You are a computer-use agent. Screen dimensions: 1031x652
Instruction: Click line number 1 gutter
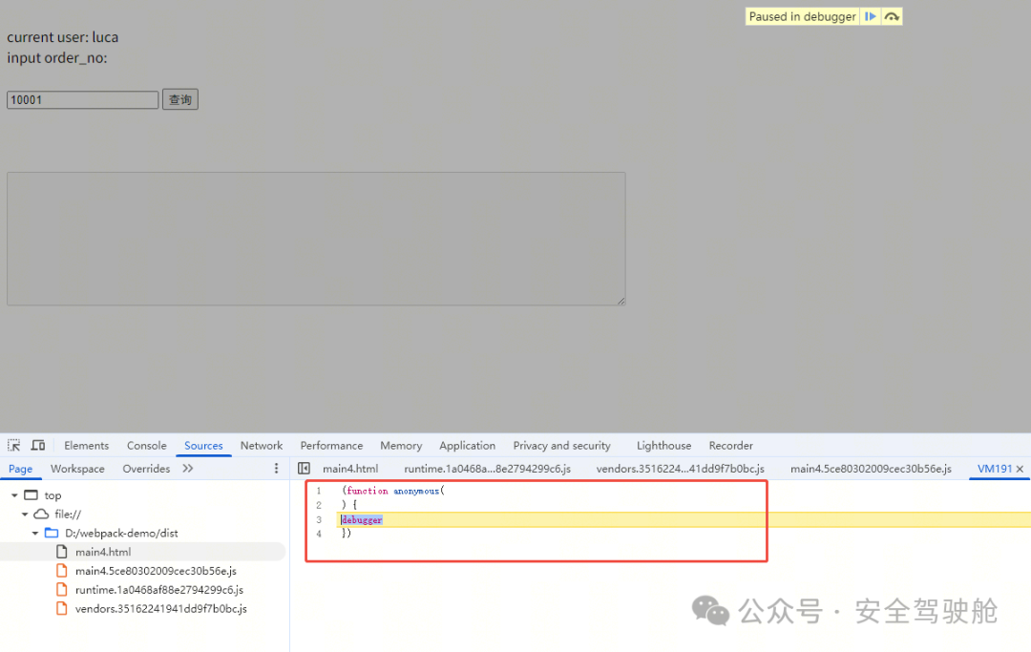click(319, 491)
